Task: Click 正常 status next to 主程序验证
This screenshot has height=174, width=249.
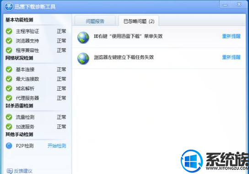Action: pos(61,31)
